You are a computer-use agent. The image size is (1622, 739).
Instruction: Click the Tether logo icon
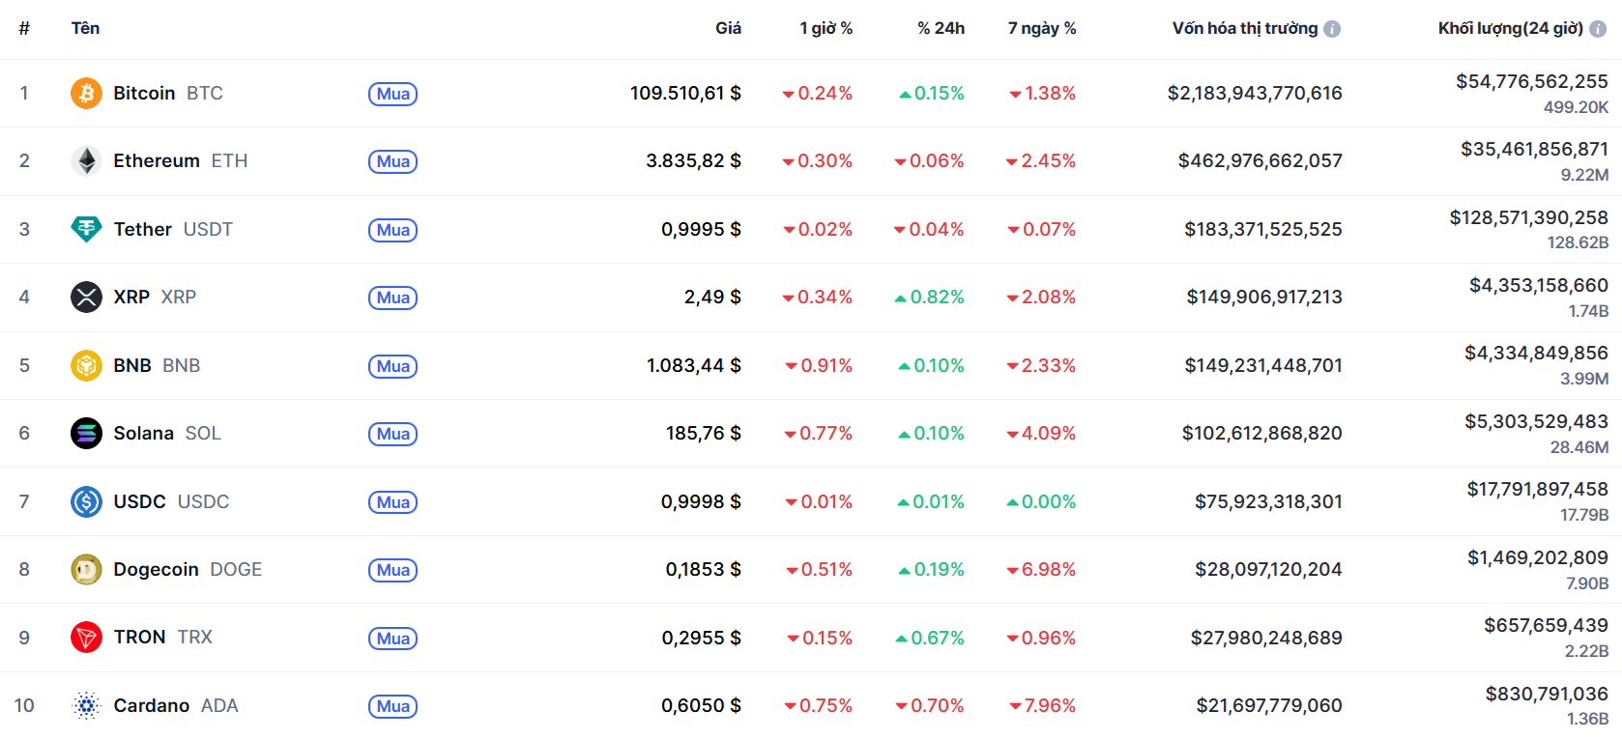click(86, 229)
